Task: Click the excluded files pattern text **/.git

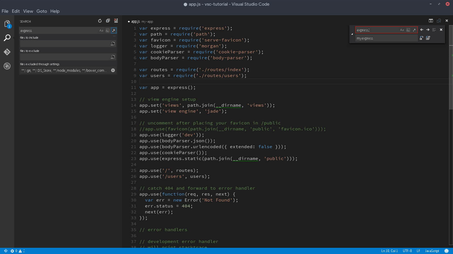Action: point(26,71)
